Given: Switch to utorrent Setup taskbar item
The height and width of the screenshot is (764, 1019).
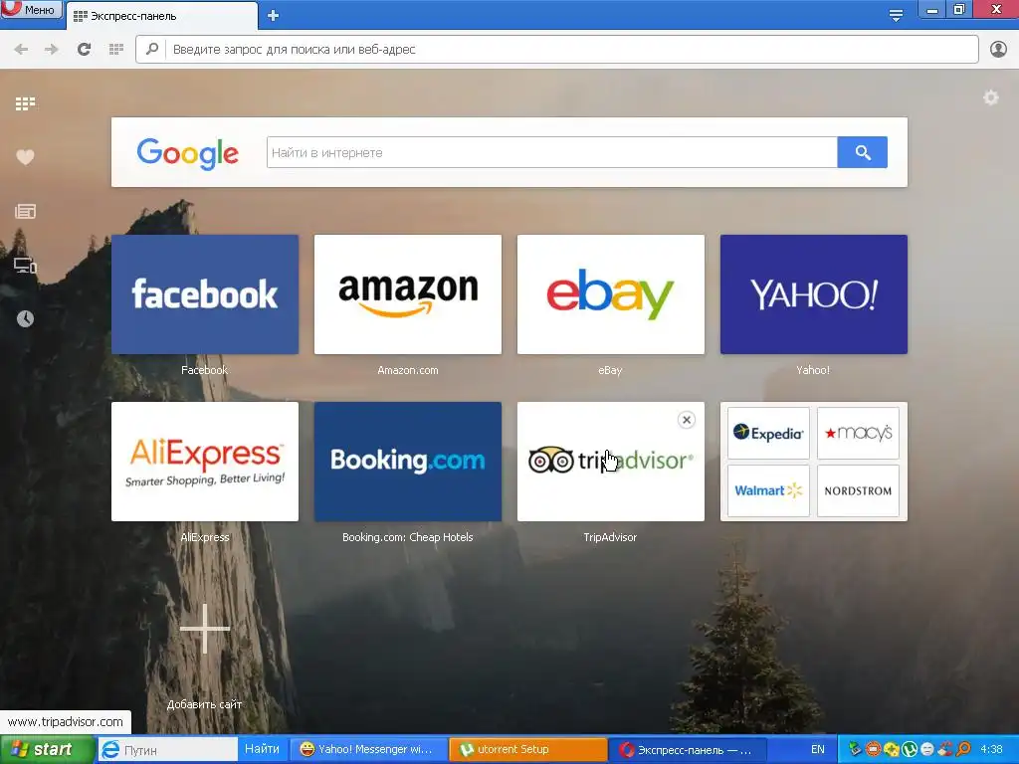Looking at the screenshot, I should 527,750.
